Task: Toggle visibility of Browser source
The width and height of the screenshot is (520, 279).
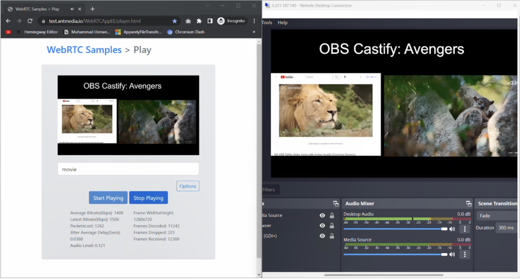Action: (322, 226)
